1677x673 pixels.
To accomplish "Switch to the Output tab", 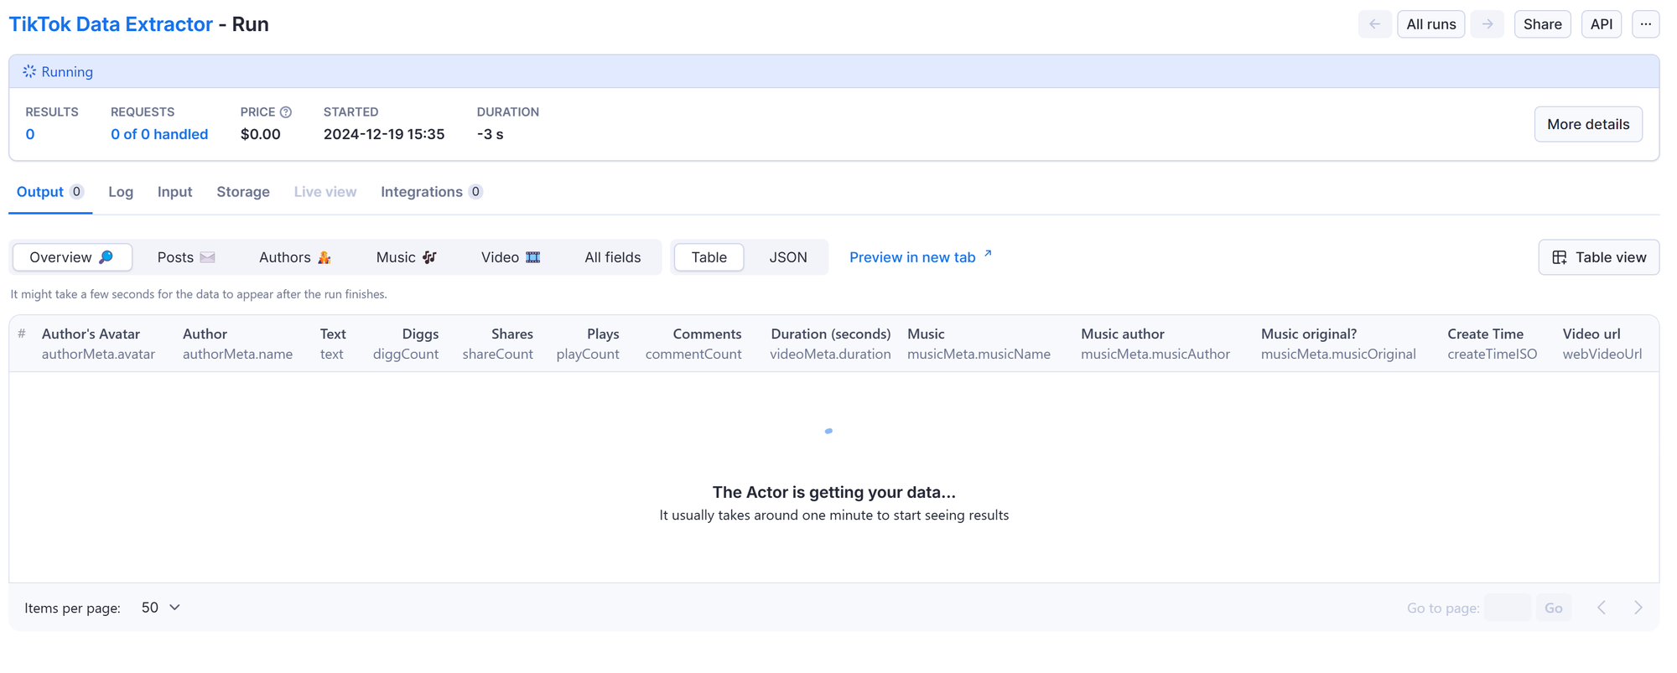I will pyautogui.click(x=50, y=192).
